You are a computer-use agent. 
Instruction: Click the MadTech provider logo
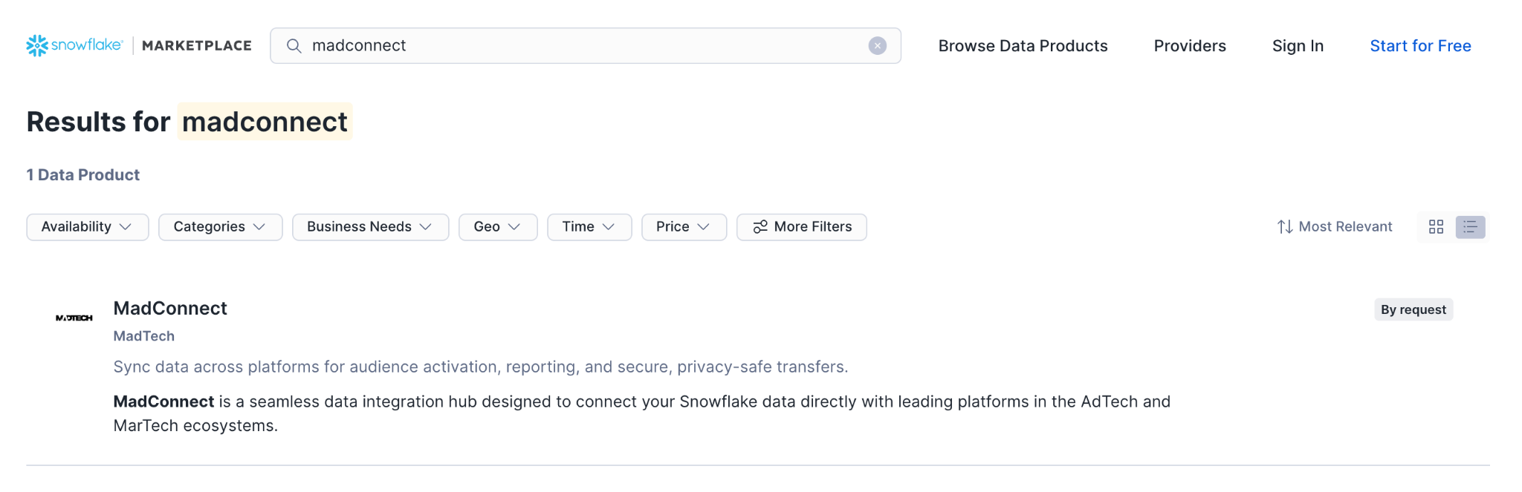tap(74, 318)
